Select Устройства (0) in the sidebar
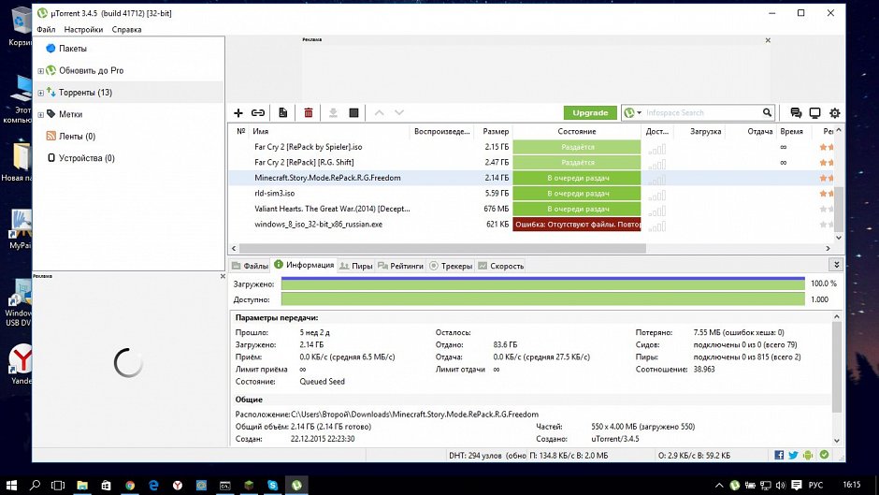Screen dimensions: 879x495 click(x=86, y=158)
